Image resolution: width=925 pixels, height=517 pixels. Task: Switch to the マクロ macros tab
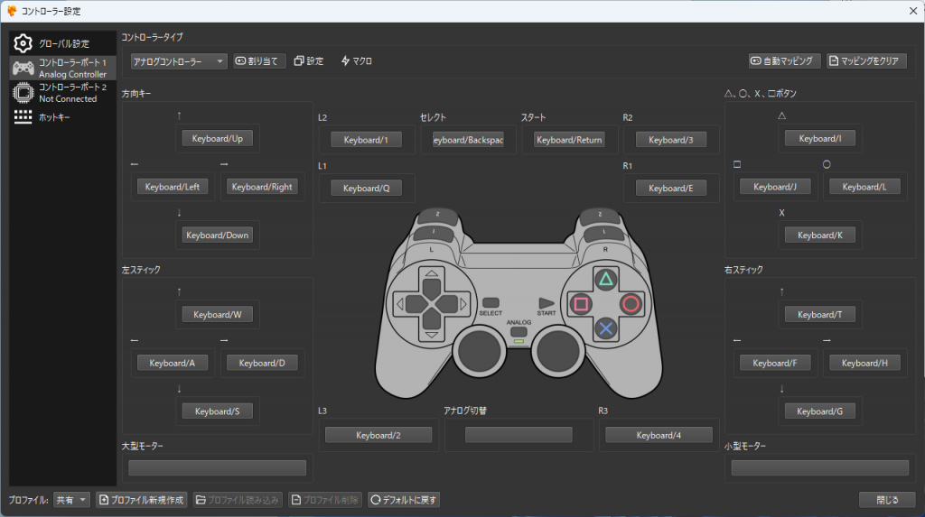356,60
